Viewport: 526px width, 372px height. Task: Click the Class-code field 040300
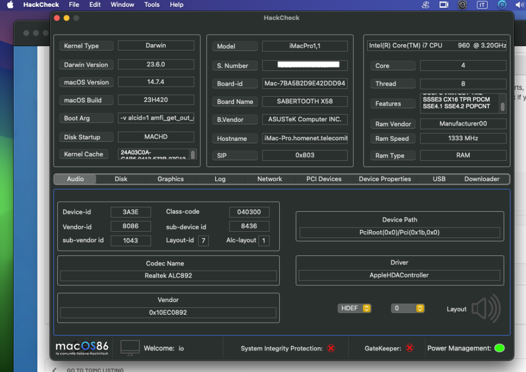(x=249, y=212)
